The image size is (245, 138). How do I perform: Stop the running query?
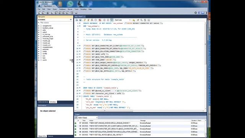[96, 20]
